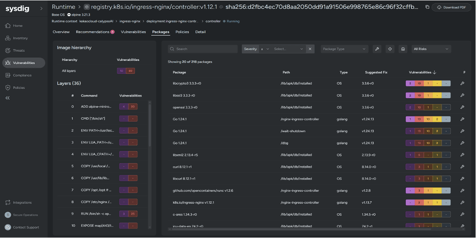Screen dimensions: 476x238
Task: Click the wrench icon for libxml2 row
Action: (462, 155)
